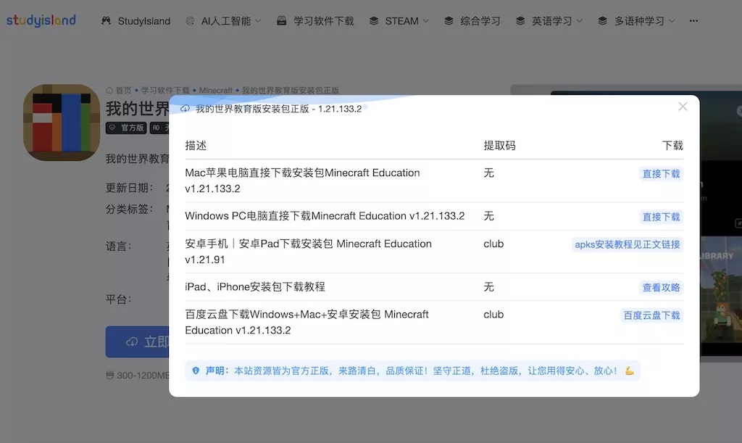Image resolution: width=742 pixels, height=443 pixels.
Task: Click the 提取码 column header
Action: [x=499, y=146]
